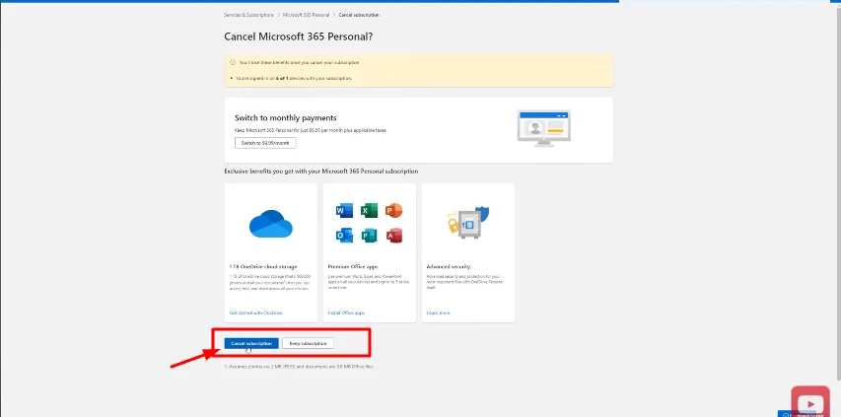This screenshot has width=841, height=417.
Task: Click the PowerPoint app icon
Action: pyautogui.click(x=394, y=211)
